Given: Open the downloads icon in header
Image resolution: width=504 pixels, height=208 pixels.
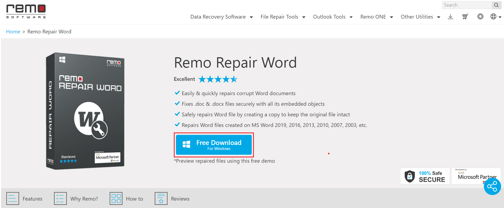Looking at the screenshot, I should pos(450,17).
